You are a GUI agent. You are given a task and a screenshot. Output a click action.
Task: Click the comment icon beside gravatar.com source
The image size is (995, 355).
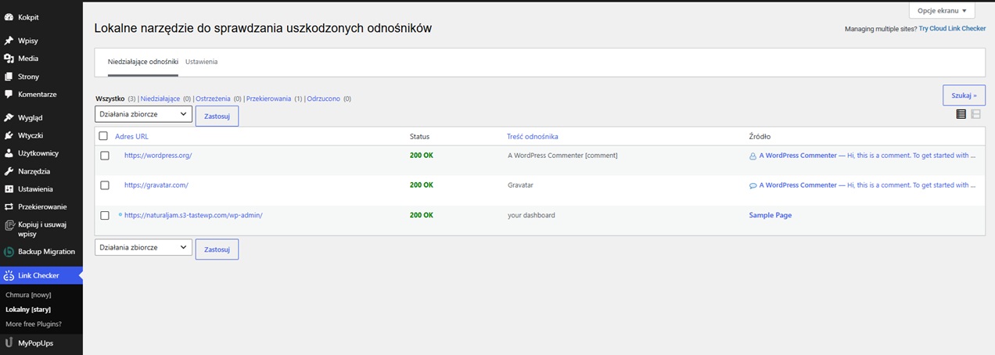click(753, 185)
